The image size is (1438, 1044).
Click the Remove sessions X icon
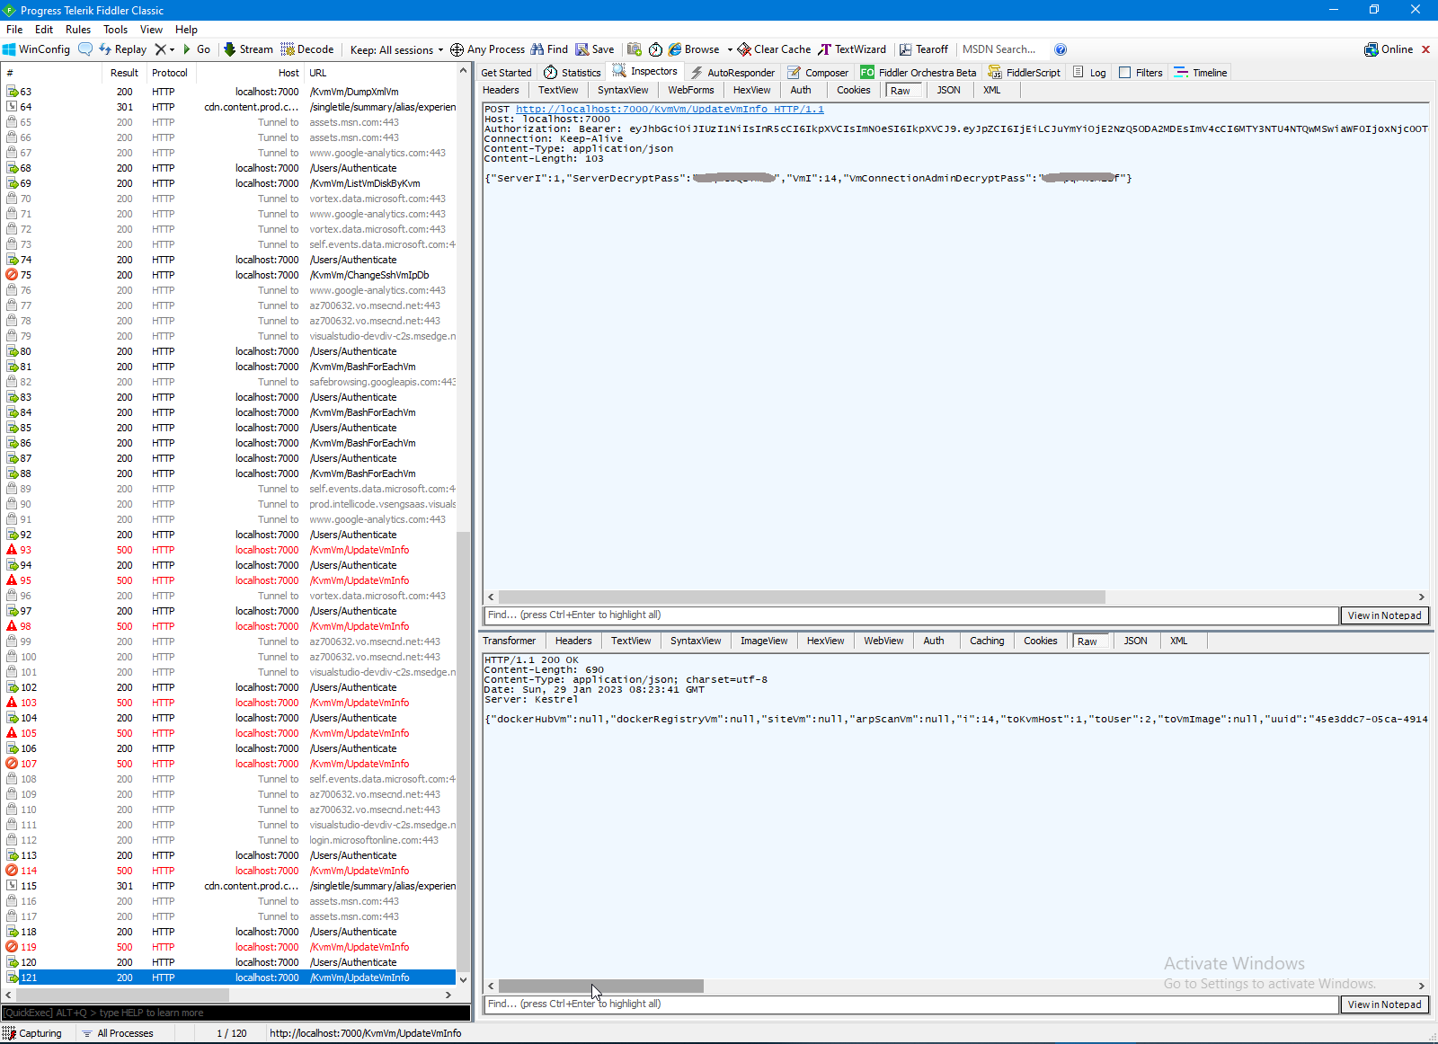[x=160, y=49]
